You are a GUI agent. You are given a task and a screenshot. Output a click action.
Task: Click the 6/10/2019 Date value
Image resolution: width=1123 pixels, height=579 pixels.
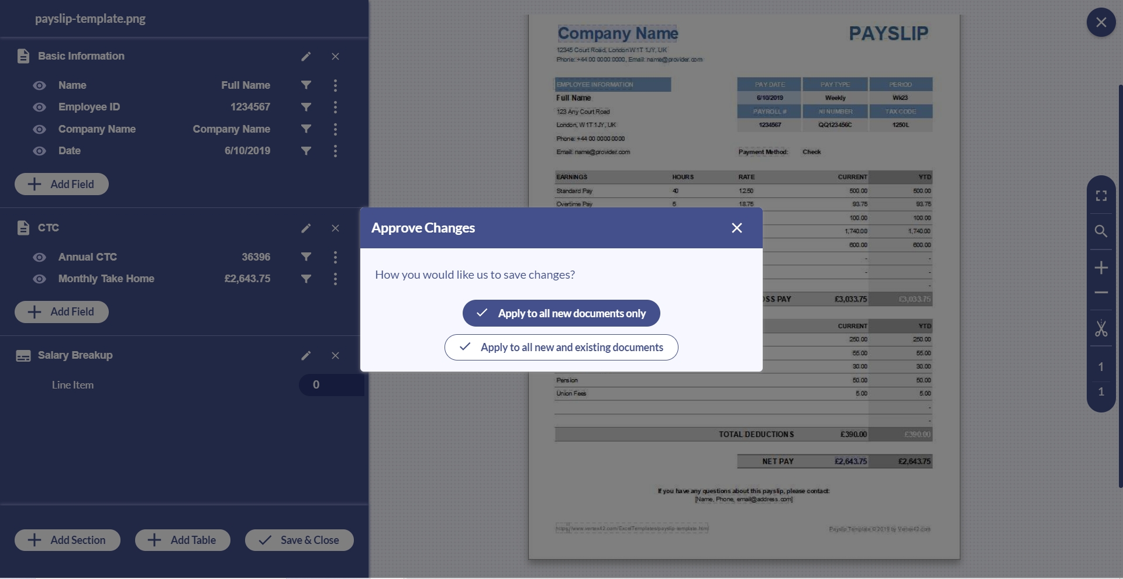[247, 151]
